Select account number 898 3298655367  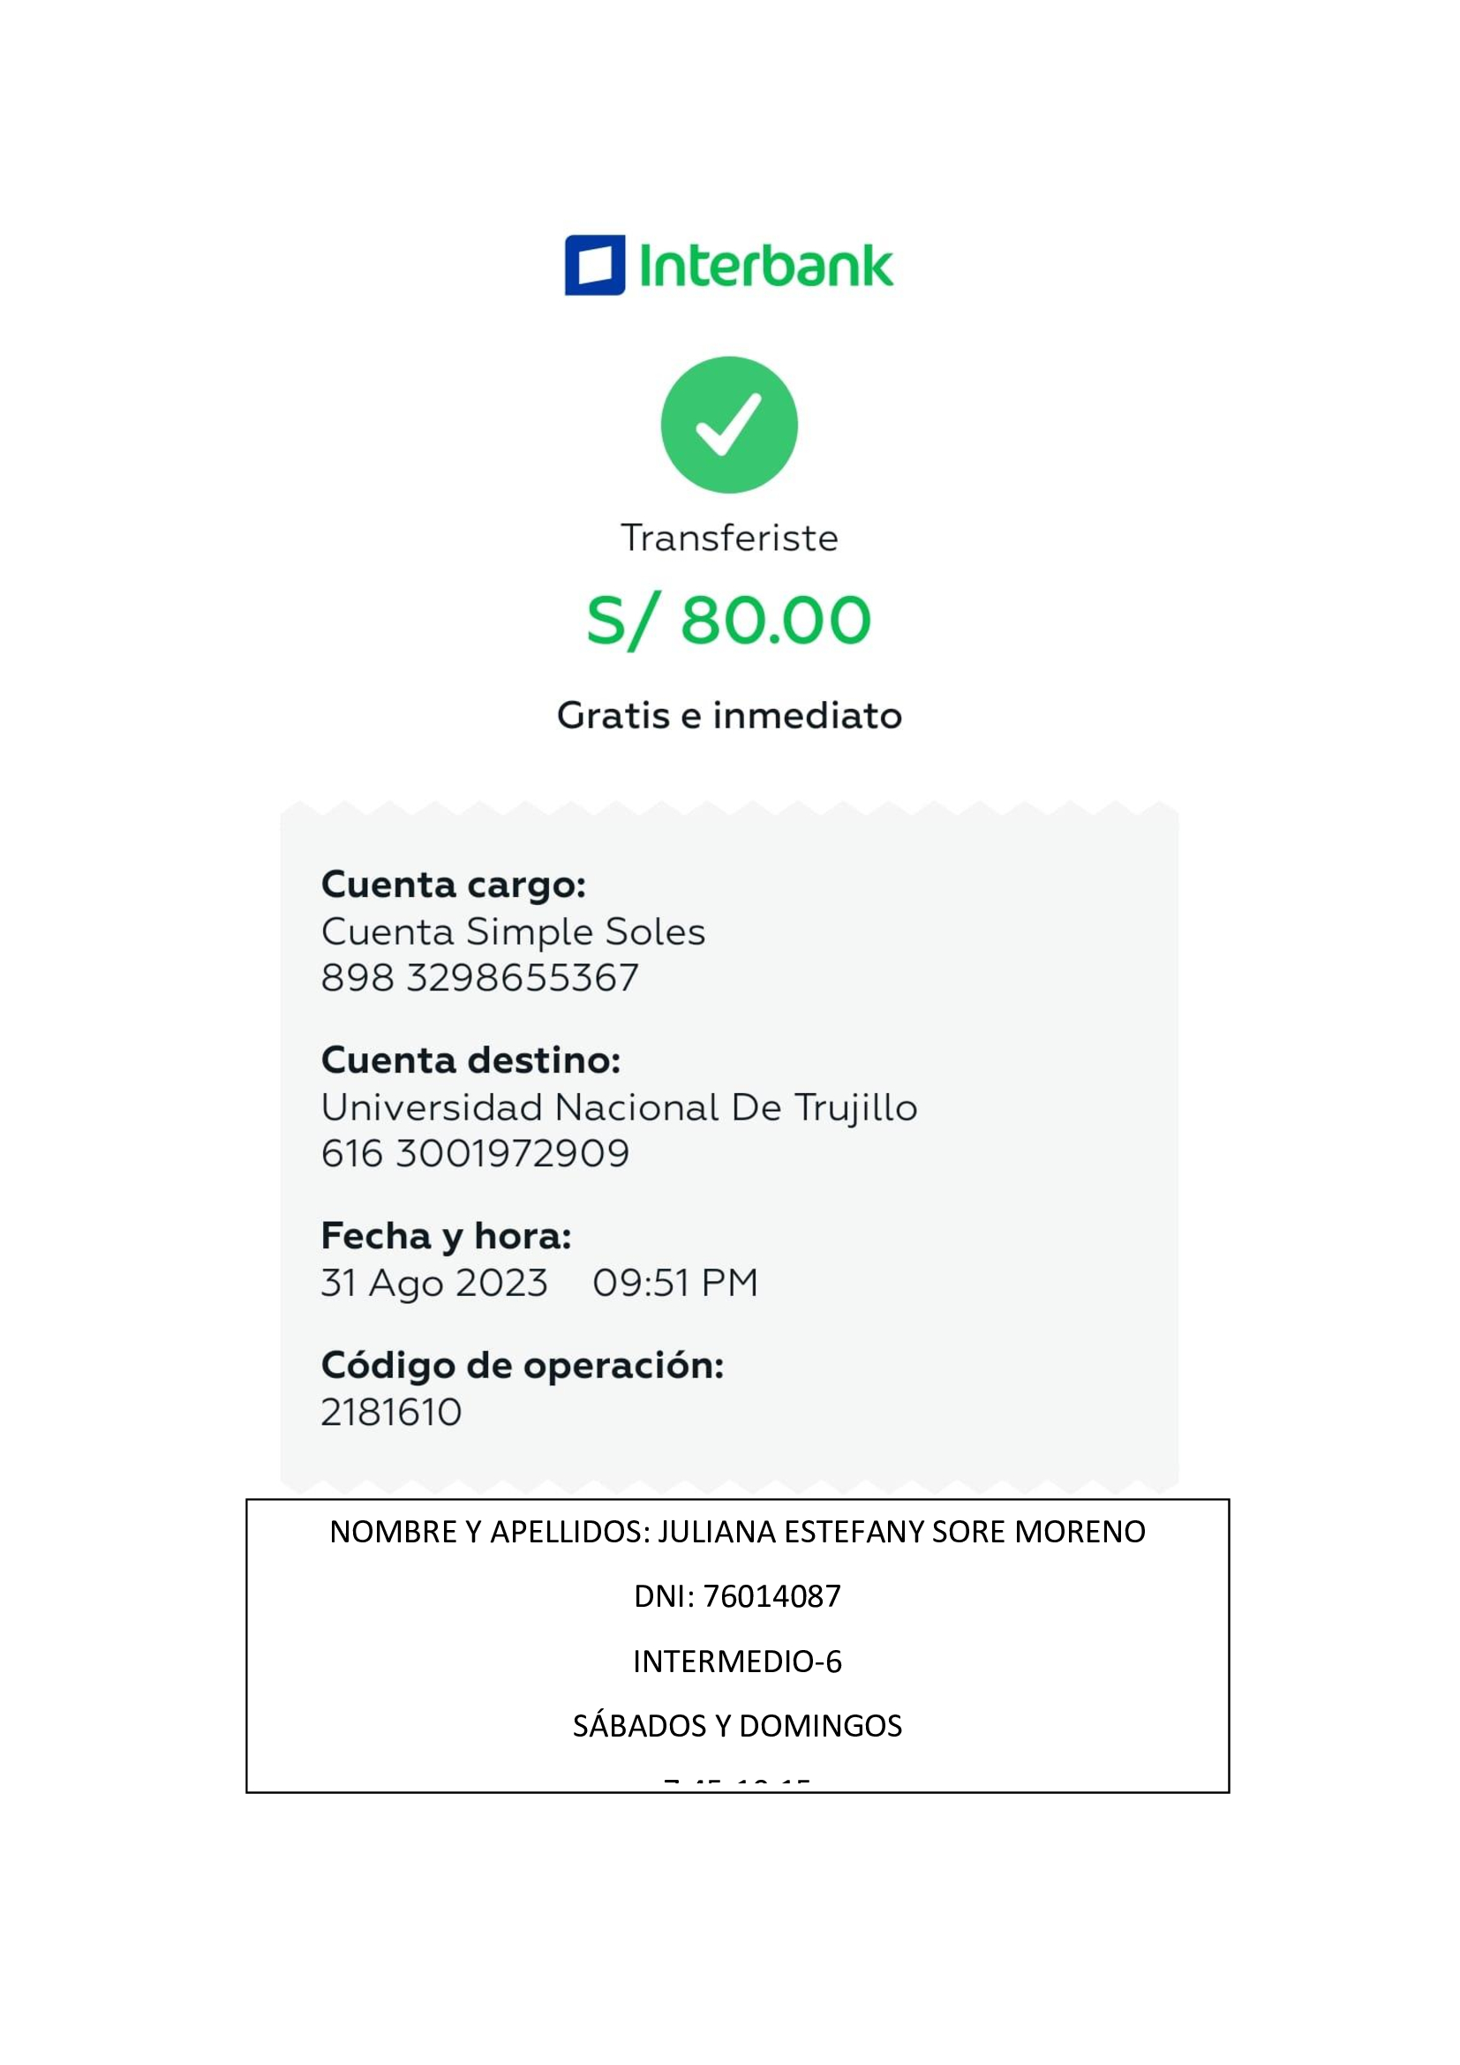[480, 978]
